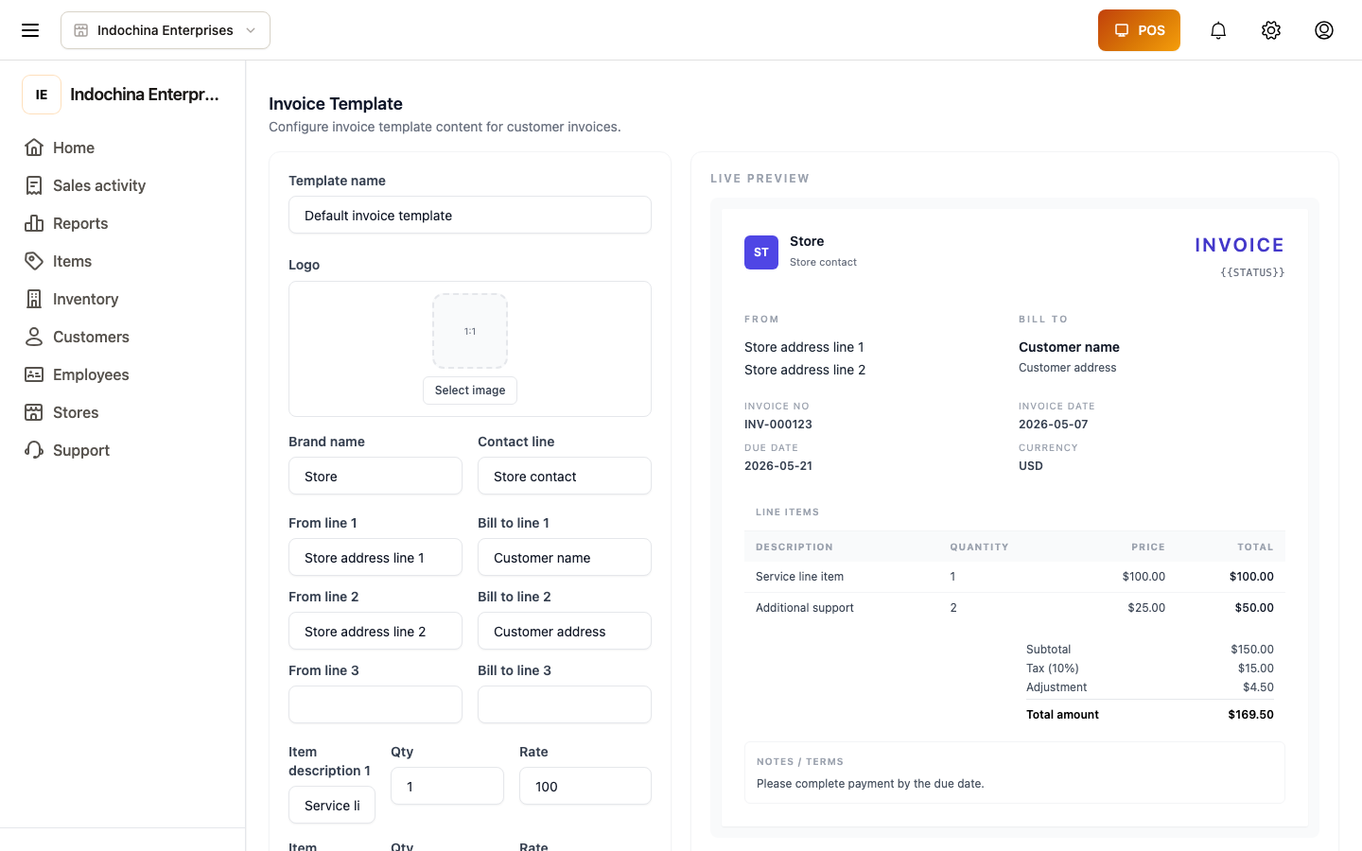Click the Select image button
1362x851 pixels.
tap(470, 391)
